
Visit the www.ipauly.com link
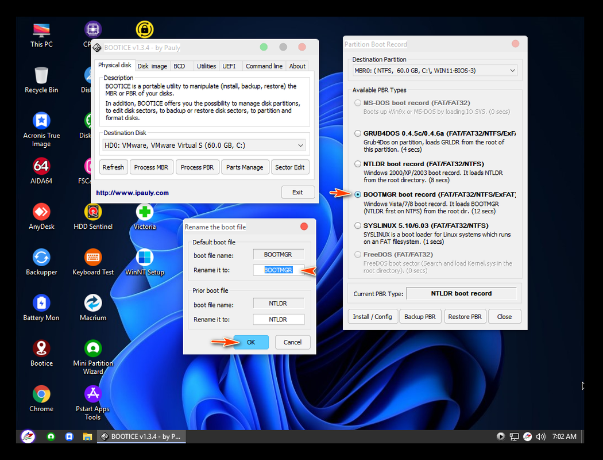pyautogui.click(x=132, y=193)
